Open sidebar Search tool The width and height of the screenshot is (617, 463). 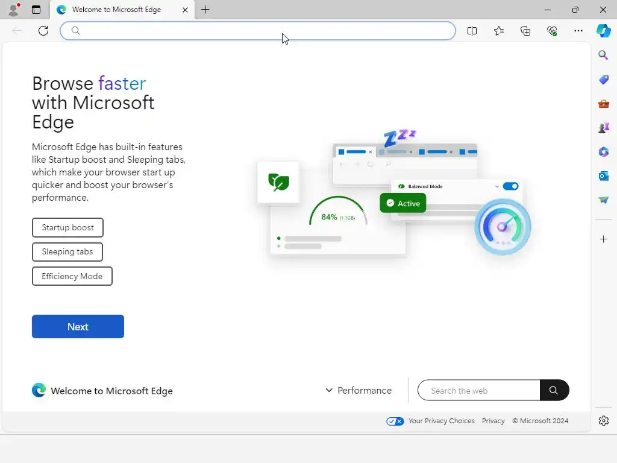tap(603, 55)
